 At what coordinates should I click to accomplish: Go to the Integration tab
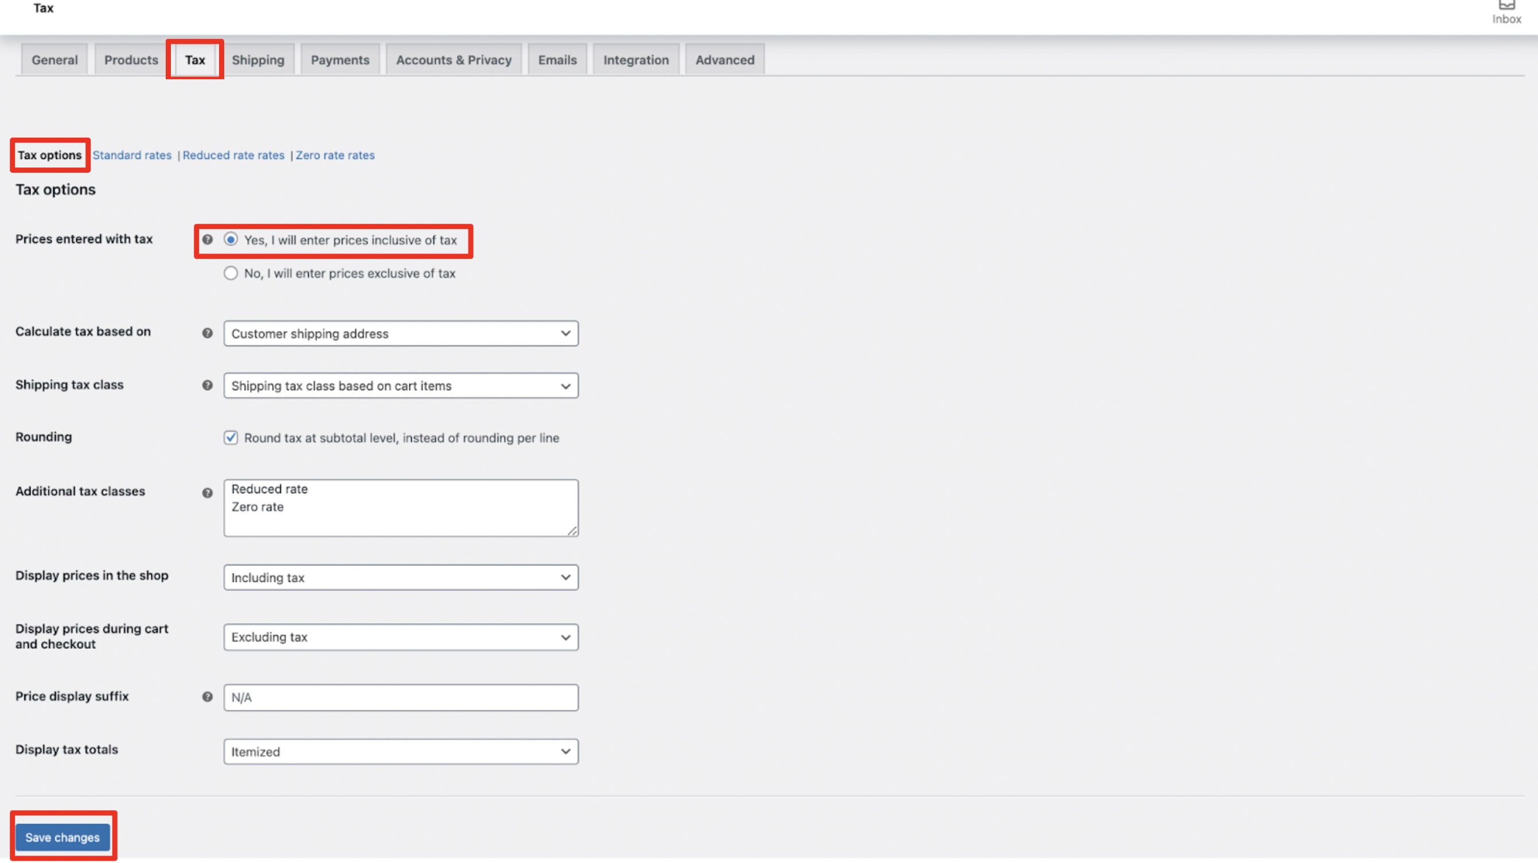636,60
